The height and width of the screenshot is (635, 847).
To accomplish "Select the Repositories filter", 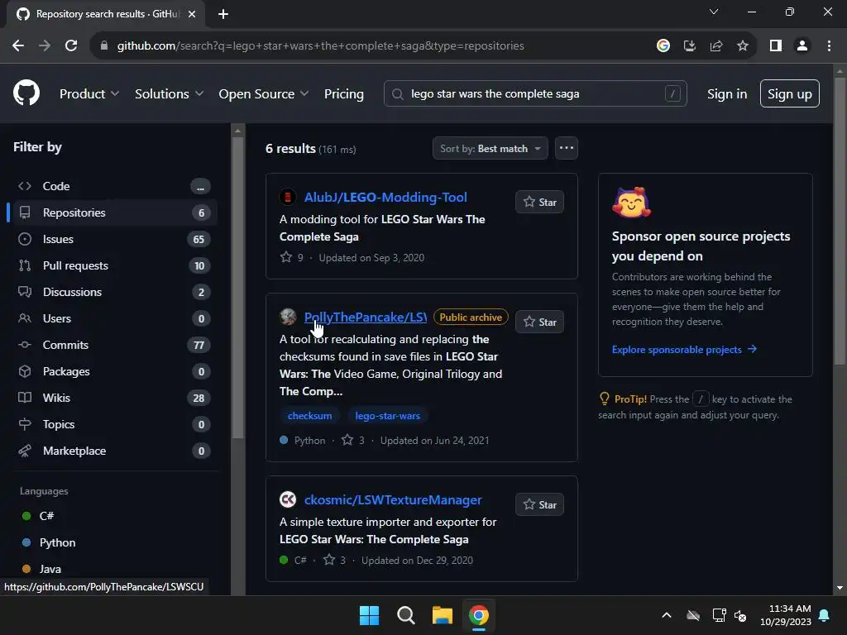I will (x=112, y=212).
